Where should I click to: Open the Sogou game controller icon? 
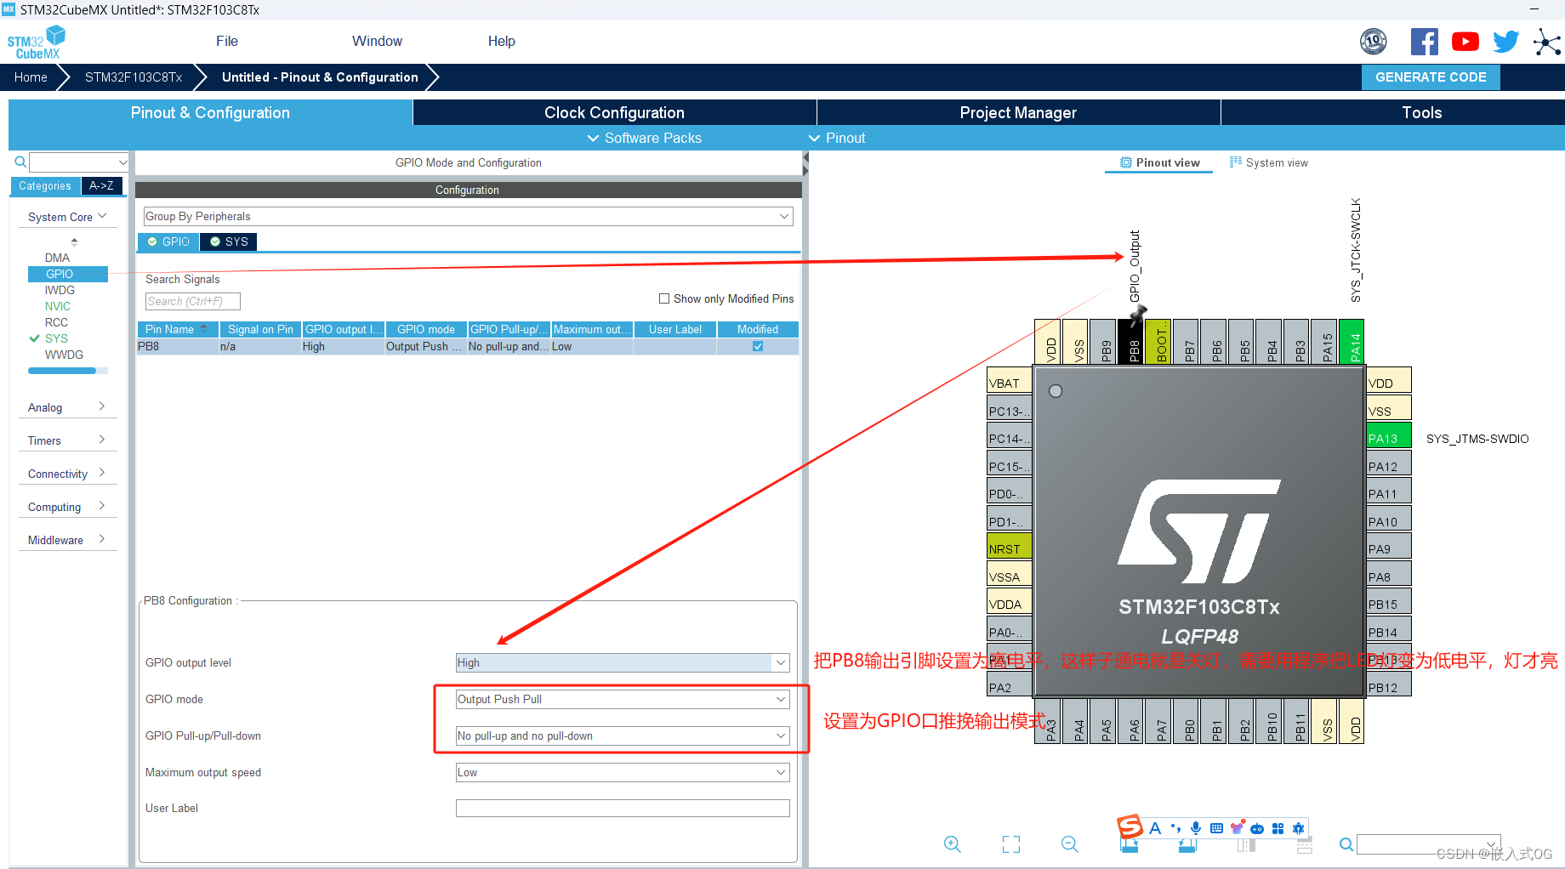tap(1257, 828)
